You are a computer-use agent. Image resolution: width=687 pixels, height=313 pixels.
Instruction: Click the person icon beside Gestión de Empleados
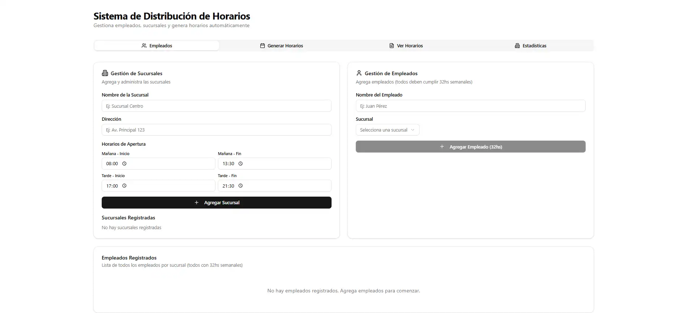359,73
